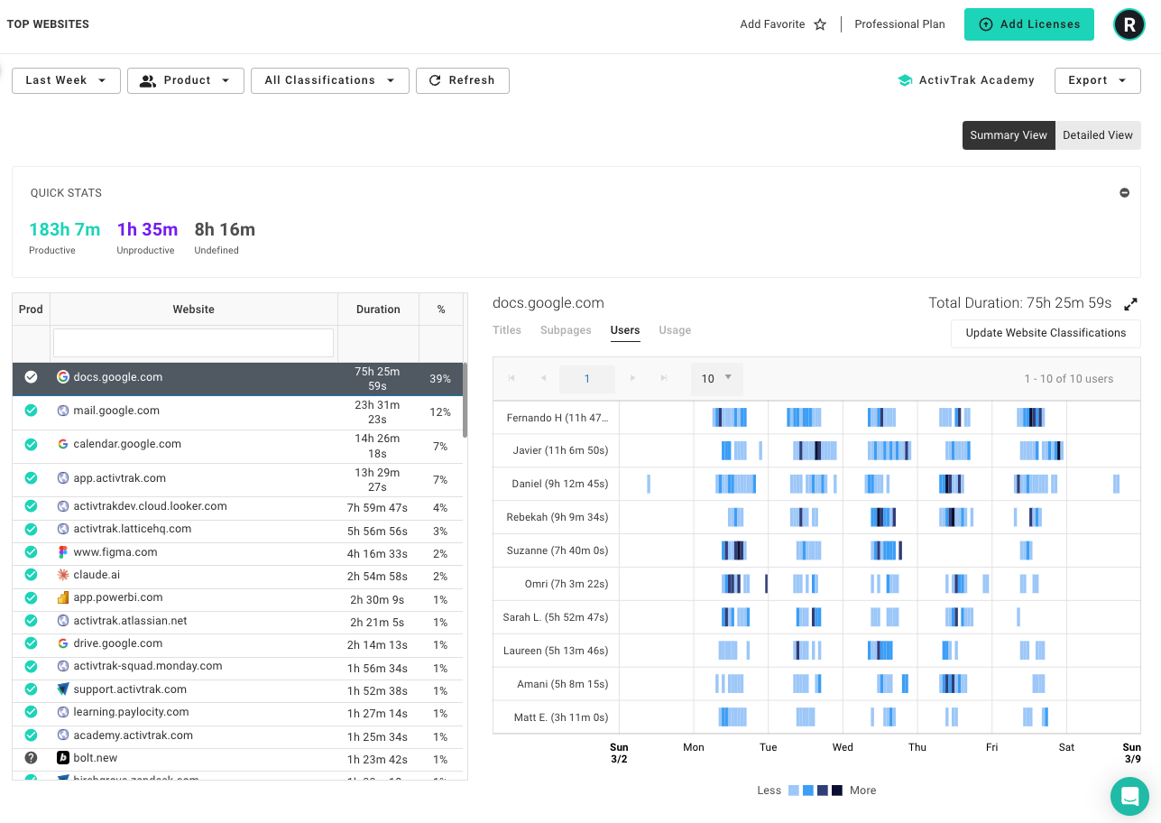Click Fernando H user row label
Image resolution: width=1161 pixels, height=823 pixels.
(x=557, y=418)
